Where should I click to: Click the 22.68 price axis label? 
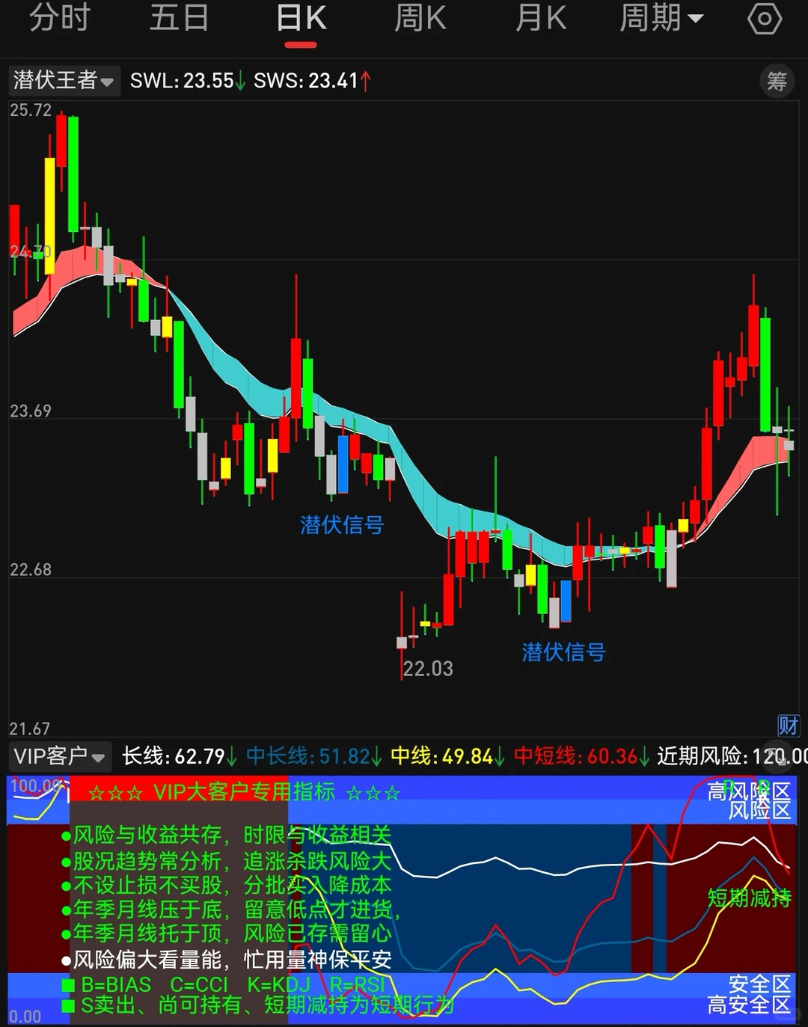31,569
